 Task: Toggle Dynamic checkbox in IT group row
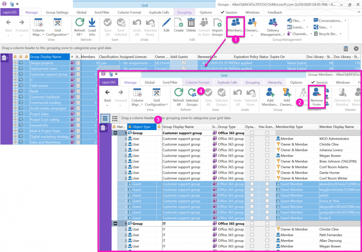click(x=252, y=224)
